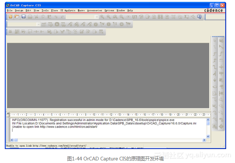Click the session log up scroll arrow

[208, 120]
